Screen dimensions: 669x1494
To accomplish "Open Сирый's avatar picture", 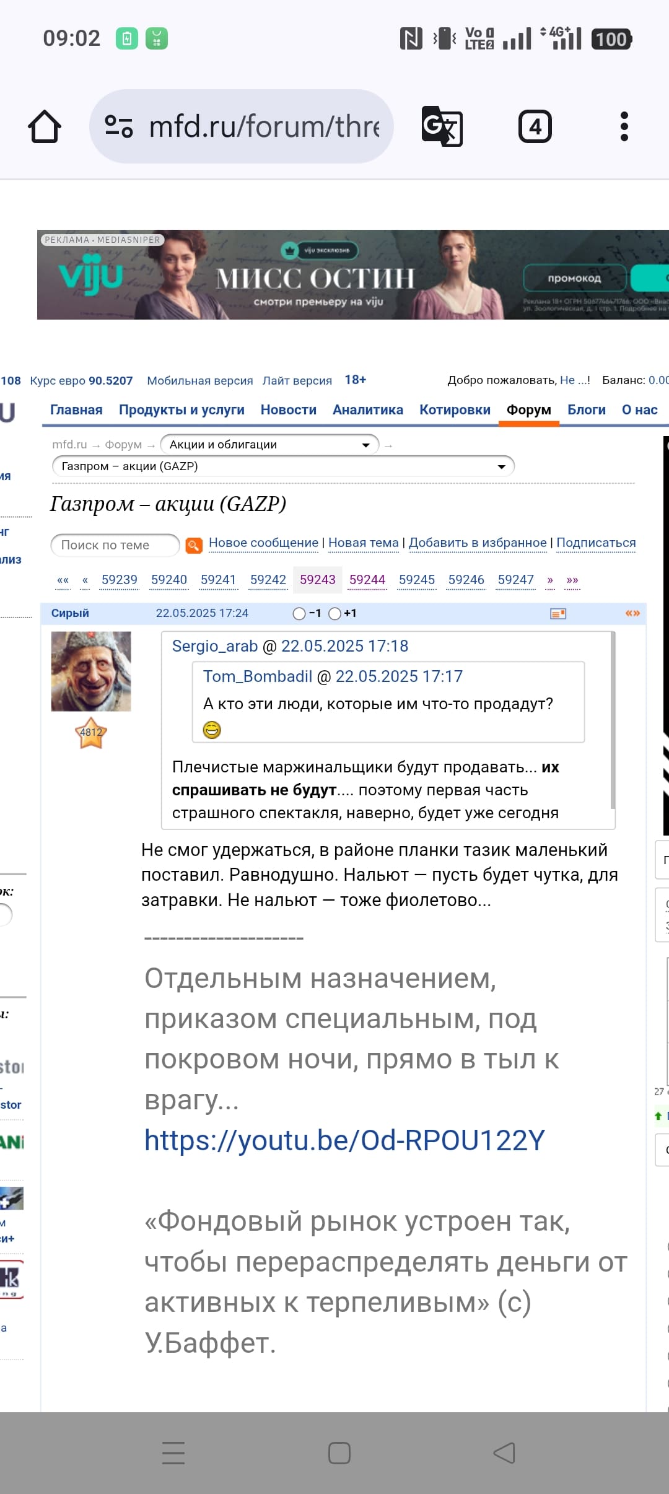I will tap(91, 671).
